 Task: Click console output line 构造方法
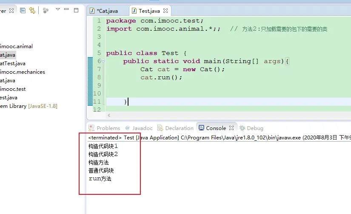coord(99,162)
